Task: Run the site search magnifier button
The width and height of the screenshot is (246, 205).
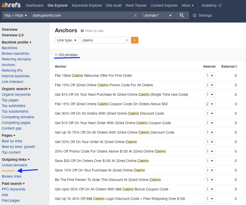Action: coord(182,15)
